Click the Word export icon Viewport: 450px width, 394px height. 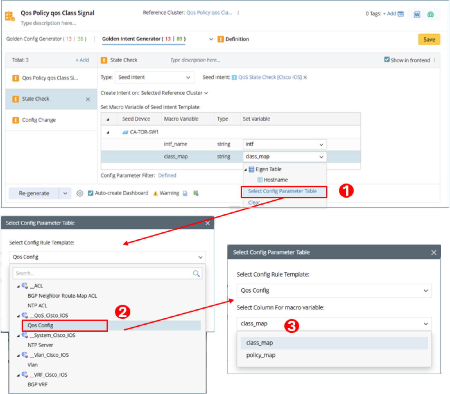point(417,14)
